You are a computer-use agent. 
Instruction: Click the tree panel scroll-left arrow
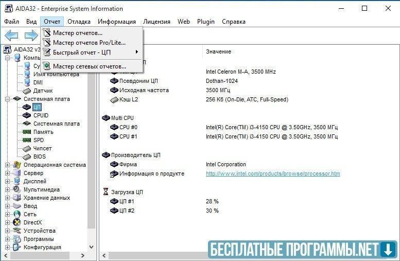pos(6,255)
